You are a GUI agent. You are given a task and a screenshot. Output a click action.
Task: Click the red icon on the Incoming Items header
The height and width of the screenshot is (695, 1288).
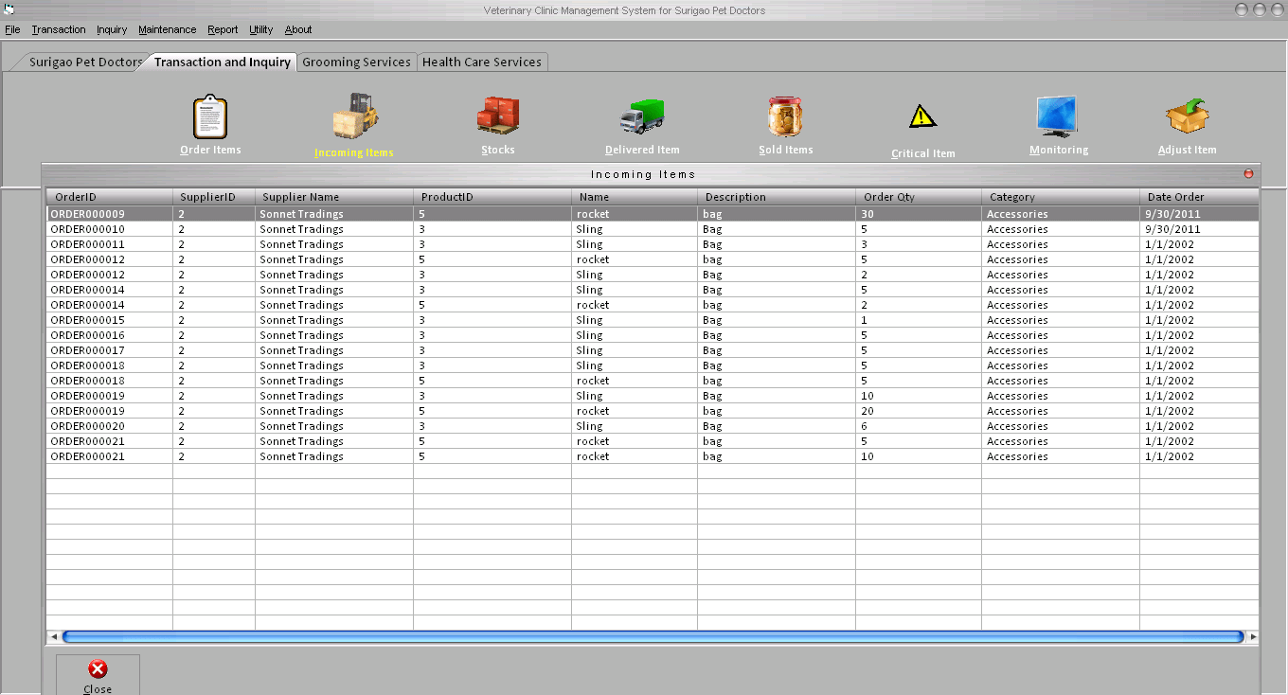point(1248,173)
